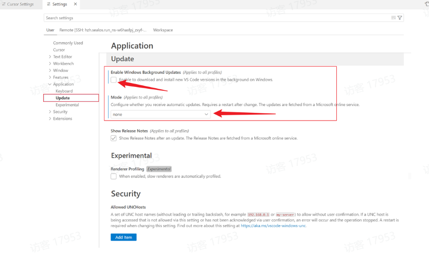Click the Renderer Profiling setting title
Screen dimensions: 429x253
point(127,169)
